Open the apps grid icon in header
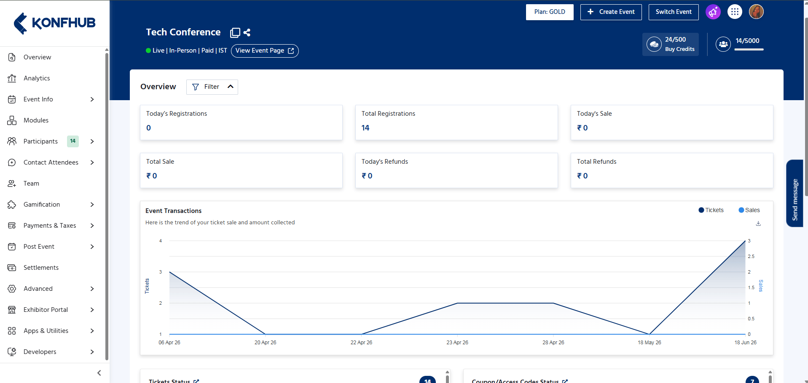This screenshot has height=383, width=808. click(x=735, y=12)
